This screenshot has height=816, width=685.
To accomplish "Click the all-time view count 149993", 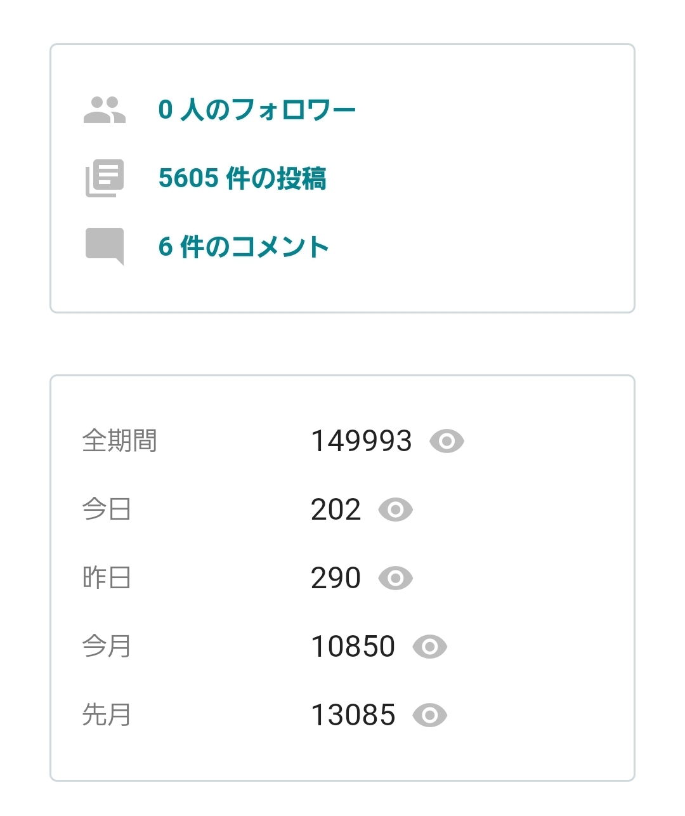I will click(362, 441).
